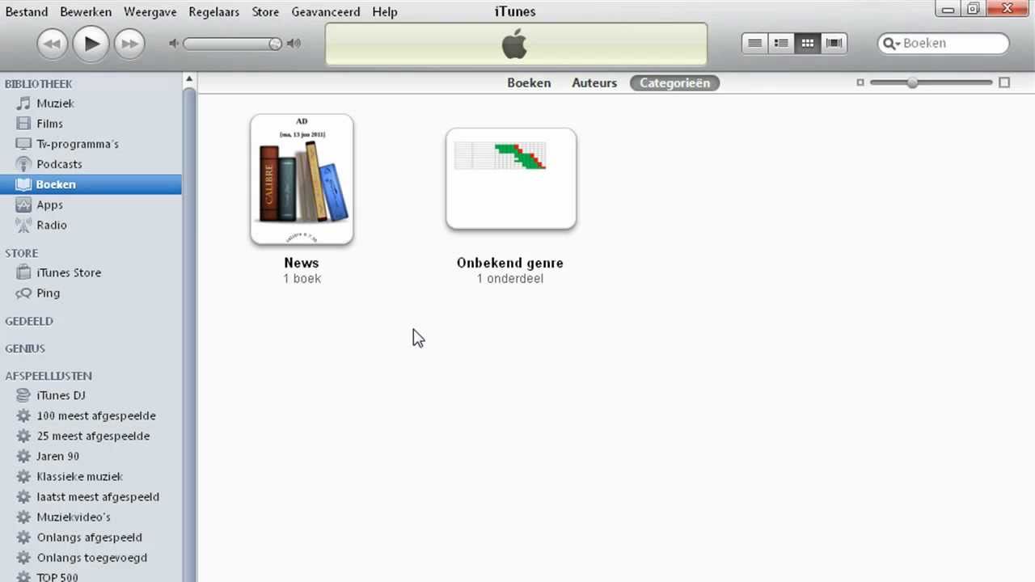
Task: Collapse the STORE section header
Action: click(22, 253)
